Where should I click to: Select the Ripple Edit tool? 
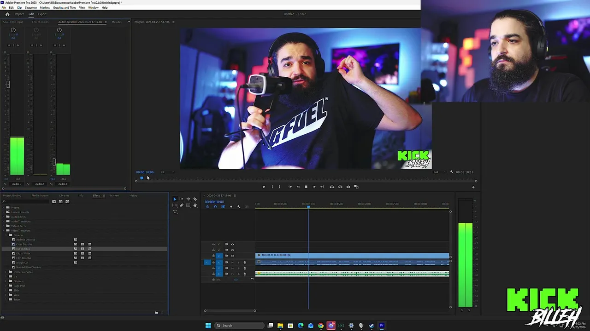(188, 199)
